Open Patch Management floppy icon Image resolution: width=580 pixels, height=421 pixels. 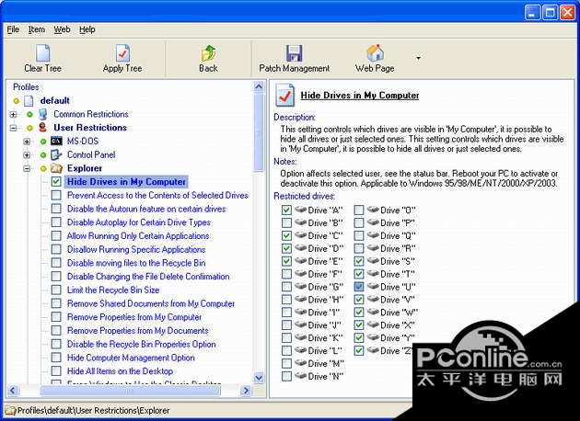coord(294,53)
